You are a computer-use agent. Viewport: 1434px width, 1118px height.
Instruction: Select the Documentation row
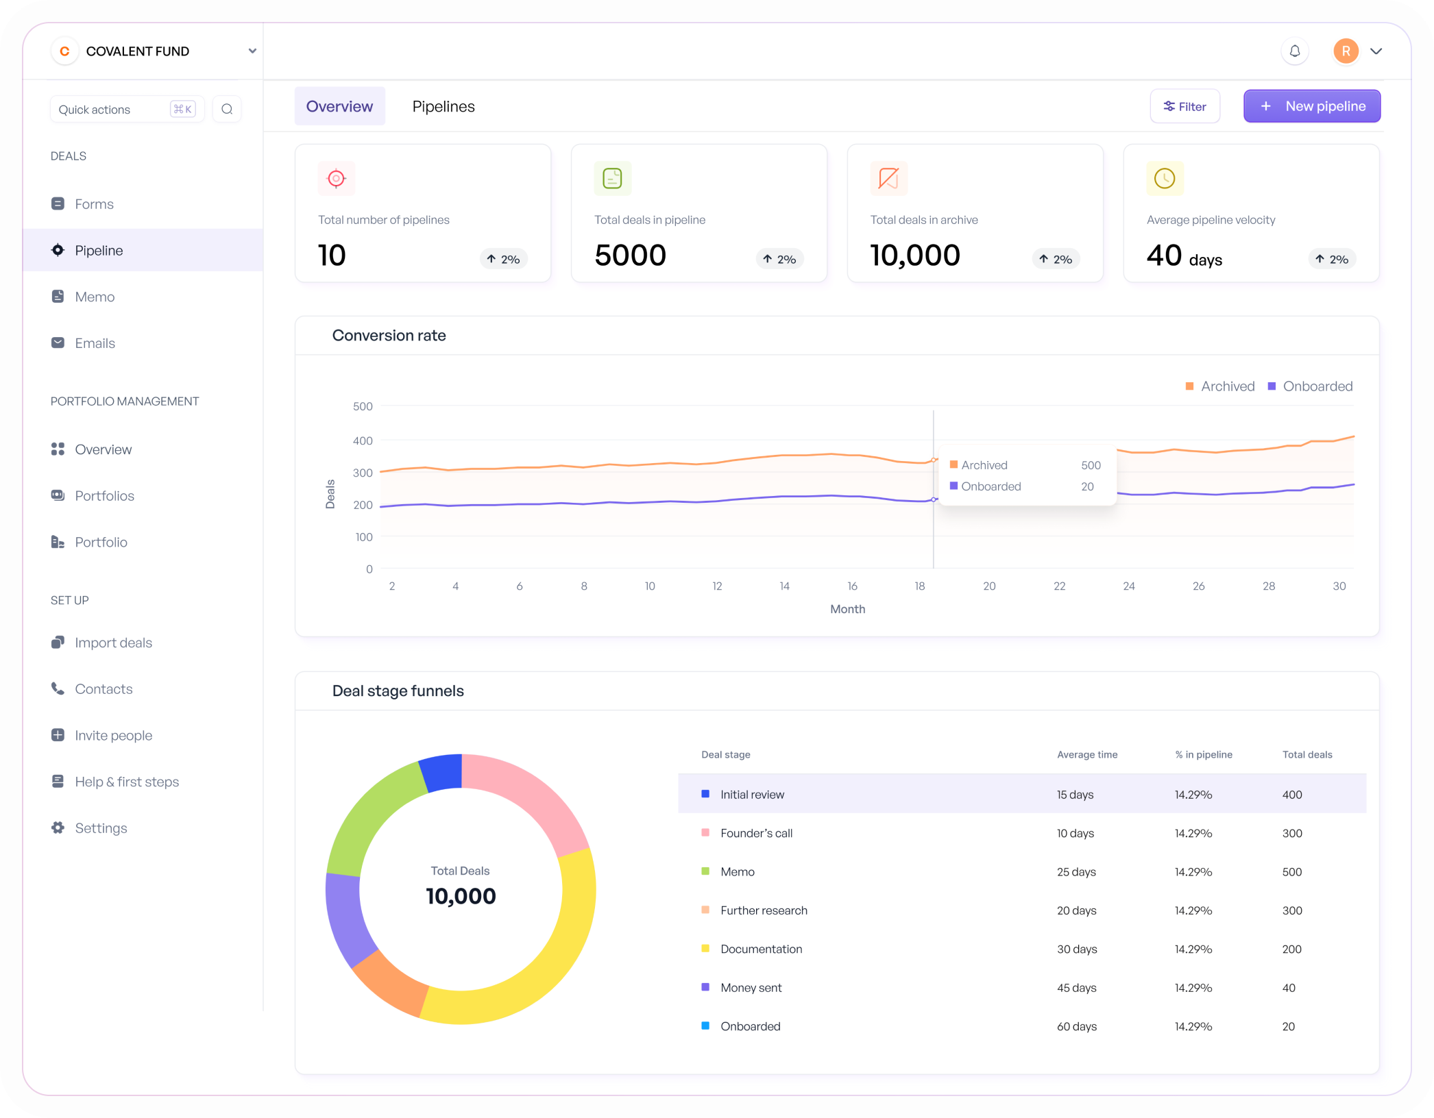(x=1022, y=948)
